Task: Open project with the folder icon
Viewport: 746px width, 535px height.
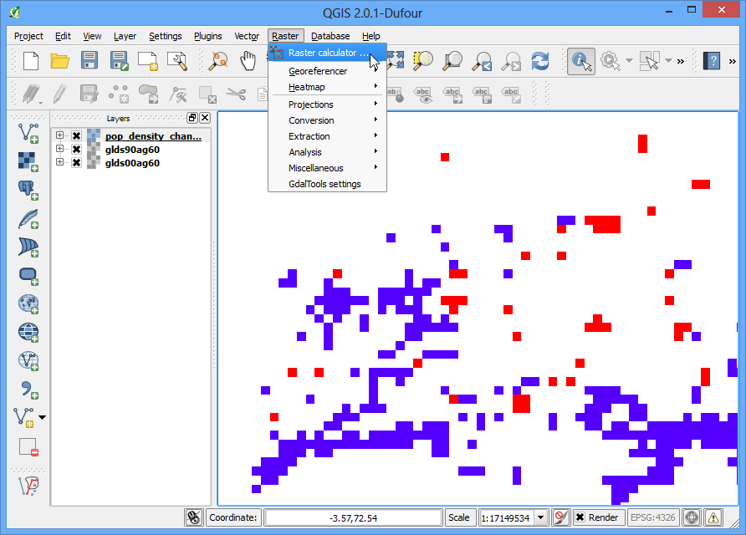Action: coord(60,61)
